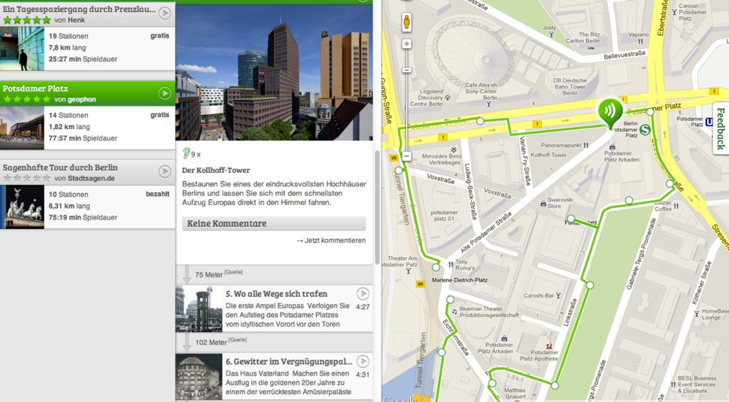729x402 pixels.
Task: Play station 5 Wo alle Wege sich trafen
Action: (x=363, y=294)
